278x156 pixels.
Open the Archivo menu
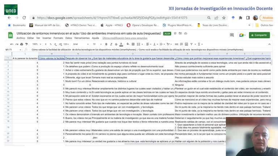21,38
